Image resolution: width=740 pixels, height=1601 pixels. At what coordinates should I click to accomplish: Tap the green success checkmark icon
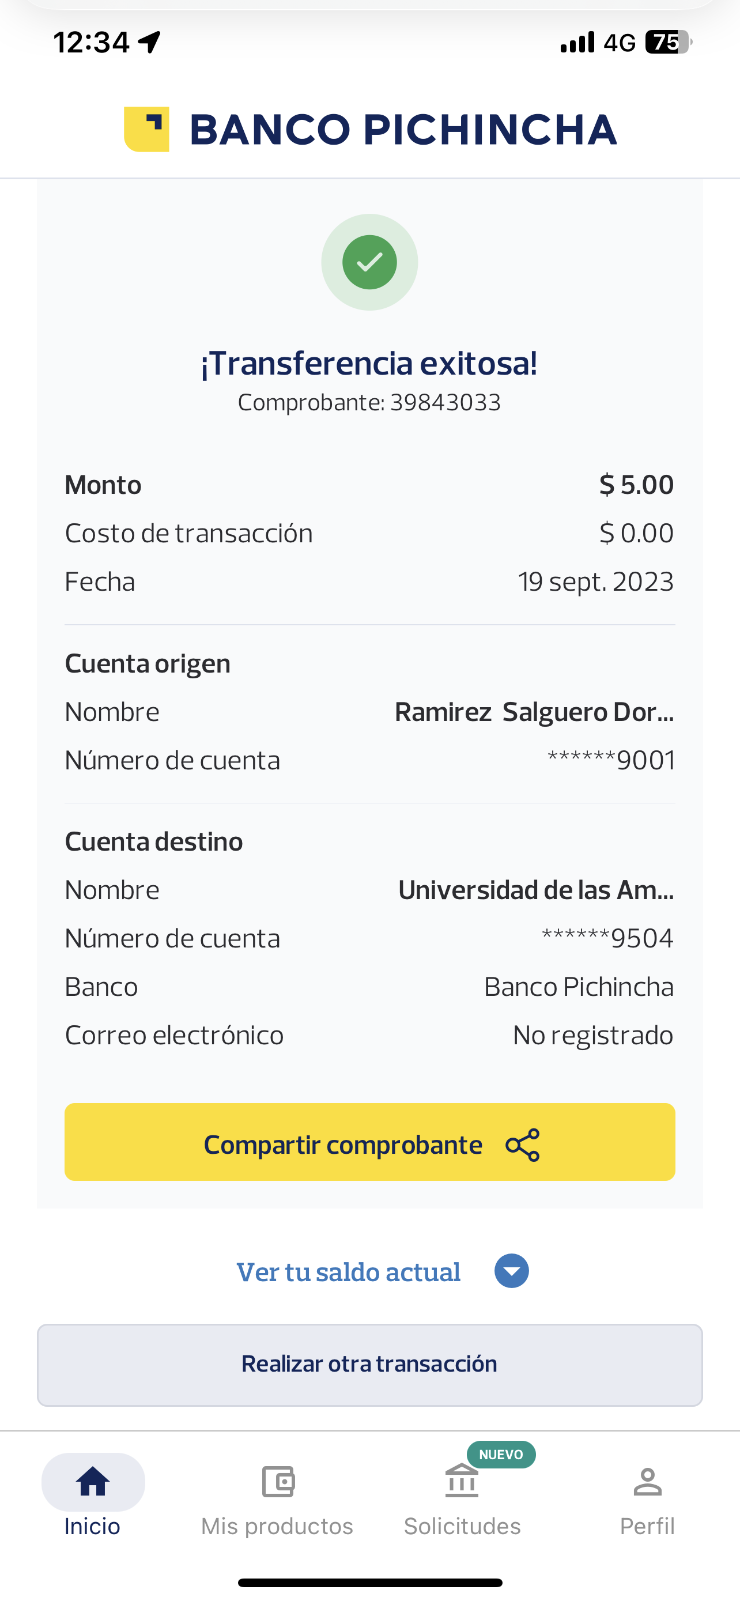[369, 262]
